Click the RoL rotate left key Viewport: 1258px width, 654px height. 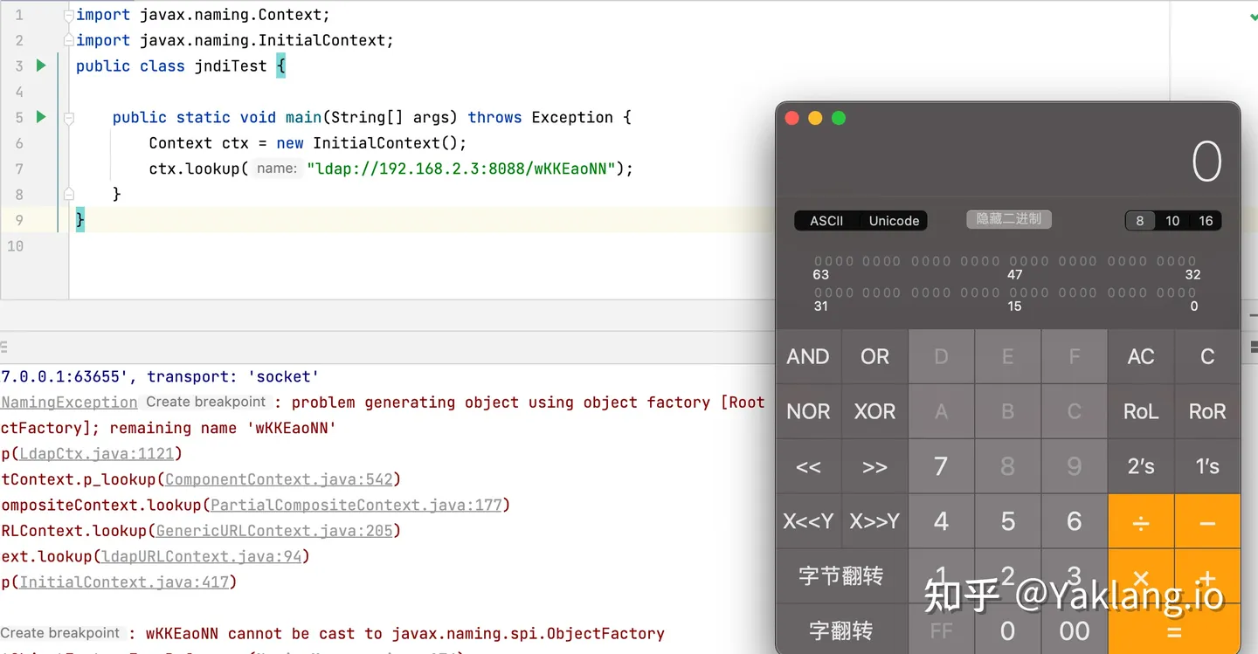(1141, 411)
